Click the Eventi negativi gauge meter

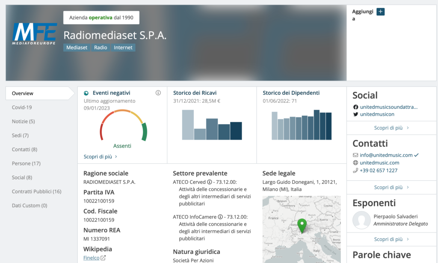123,125
